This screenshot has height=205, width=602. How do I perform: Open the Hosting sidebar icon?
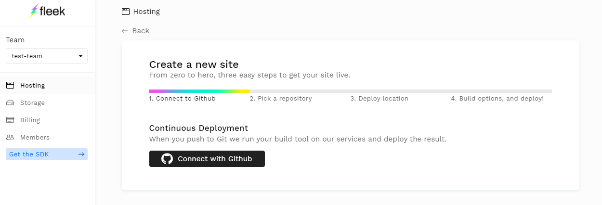pos(10,85)
